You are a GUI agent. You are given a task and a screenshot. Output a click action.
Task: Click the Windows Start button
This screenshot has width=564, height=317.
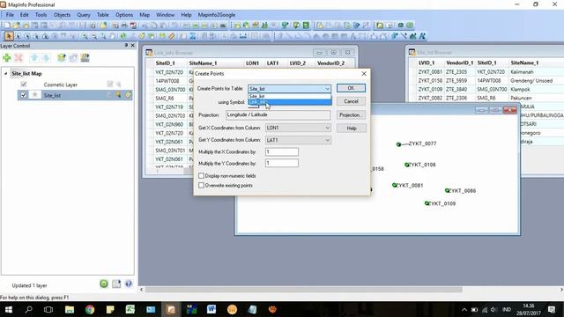(8, 309)
